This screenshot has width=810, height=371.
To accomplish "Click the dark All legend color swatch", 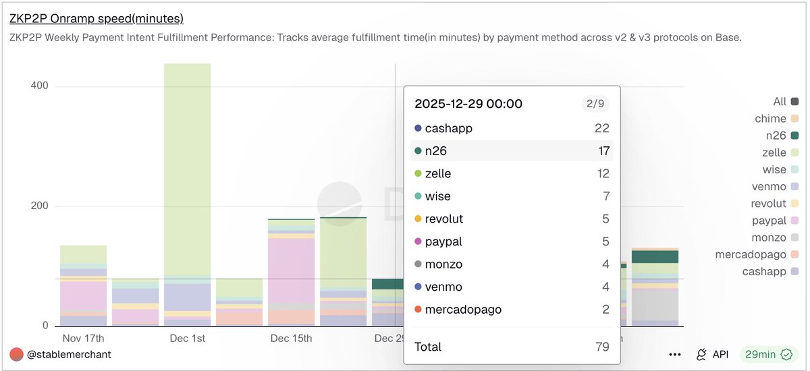I will point(794,102).
